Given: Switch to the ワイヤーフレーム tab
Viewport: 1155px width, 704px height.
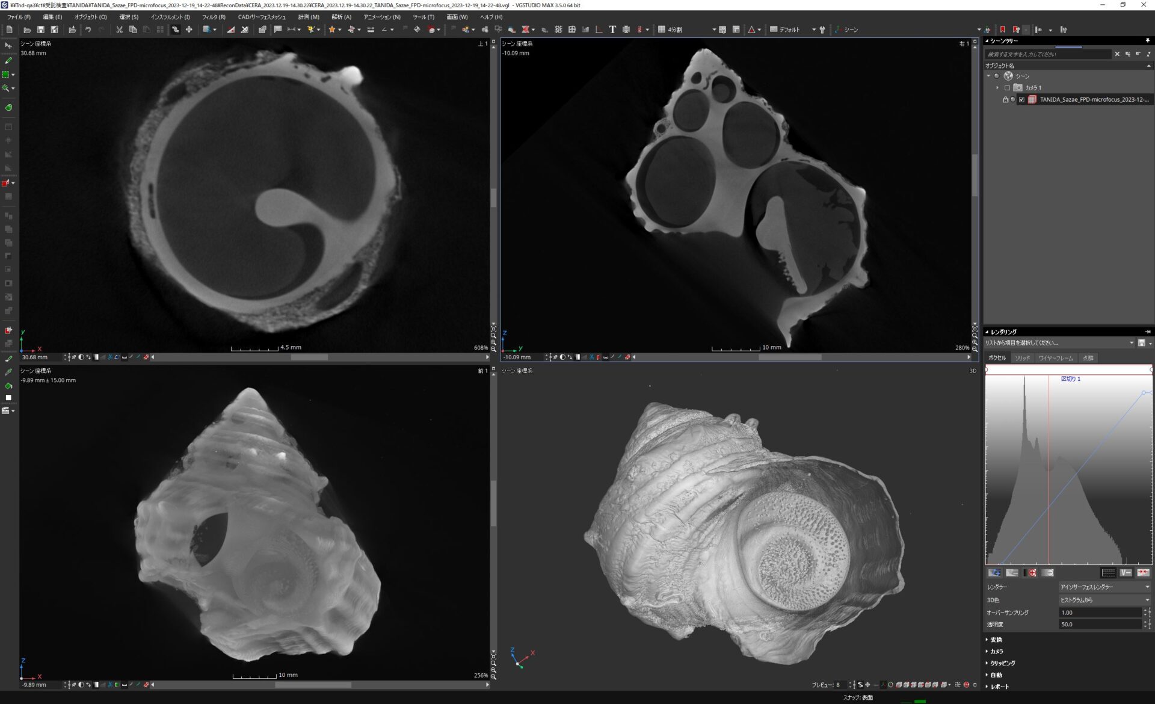Looking at the screenshot, I should [x=1055, y=358].
